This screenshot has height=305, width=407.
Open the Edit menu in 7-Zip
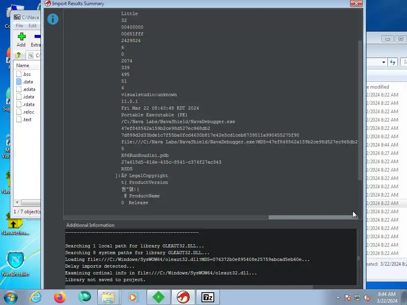pos(33,26)
